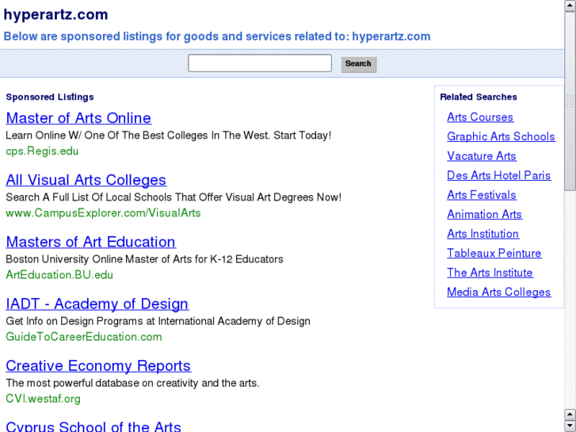Screen dimensions: 576x432
Task: Click the 'Get Info on Design Programs' description
Action: [x=158, y=321]
